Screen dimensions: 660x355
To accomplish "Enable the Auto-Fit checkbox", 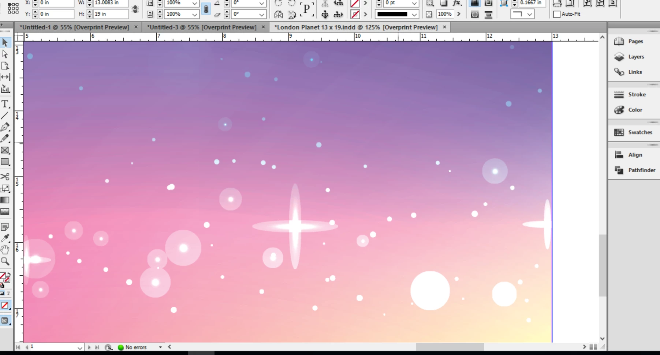I will [x=557, y=14].
